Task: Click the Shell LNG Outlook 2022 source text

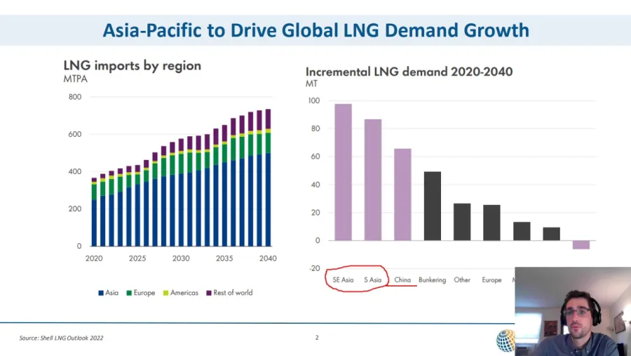Action: coord(62,338)
